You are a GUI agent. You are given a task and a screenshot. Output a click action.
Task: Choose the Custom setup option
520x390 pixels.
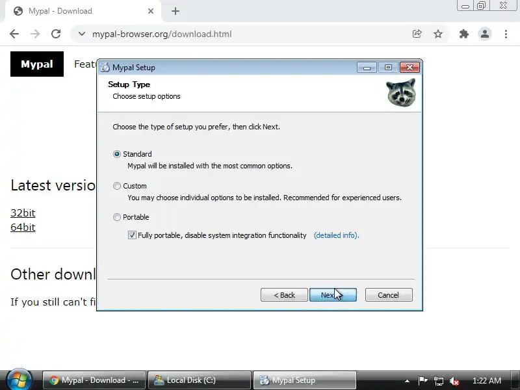point(117,186)
